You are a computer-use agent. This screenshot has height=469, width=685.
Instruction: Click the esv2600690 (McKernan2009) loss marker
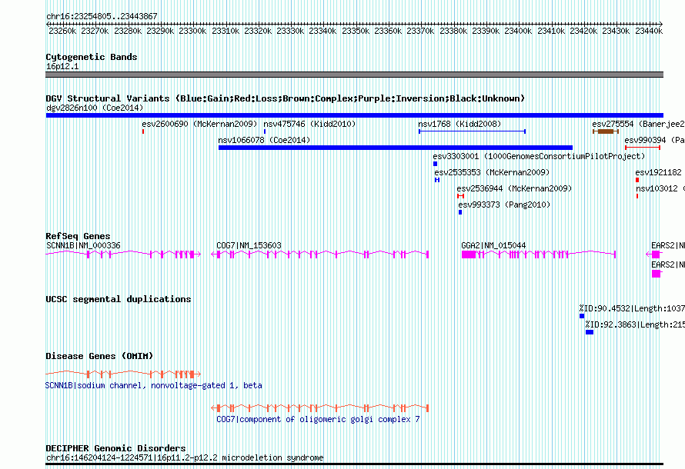click(x=143, y=131)
